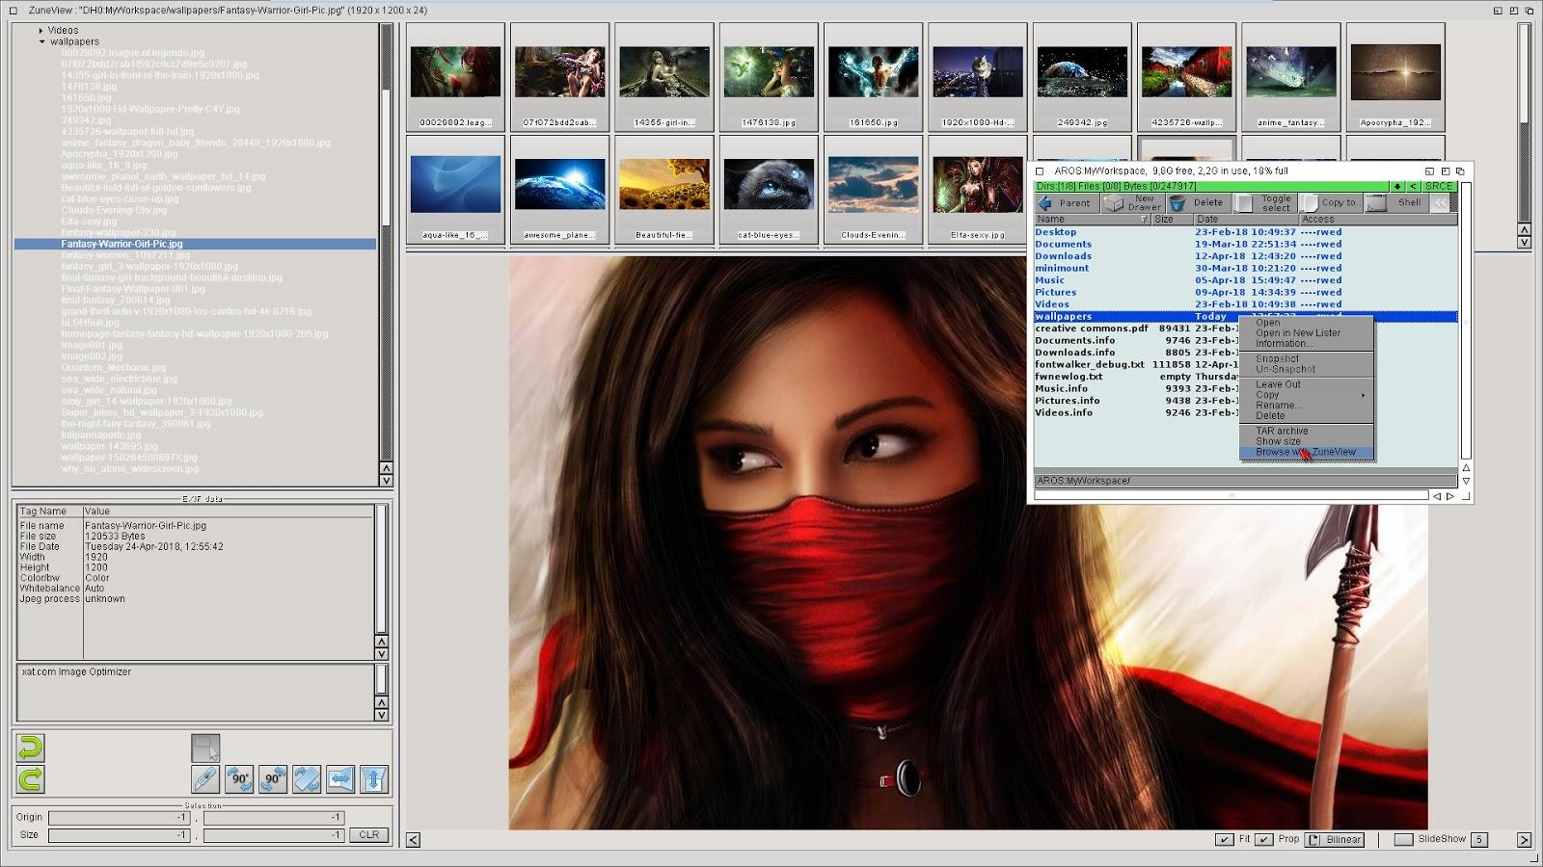Collapse the wallpapers folder in tree
Viewport: 1543px width, 867px height.
coord(42,41)
